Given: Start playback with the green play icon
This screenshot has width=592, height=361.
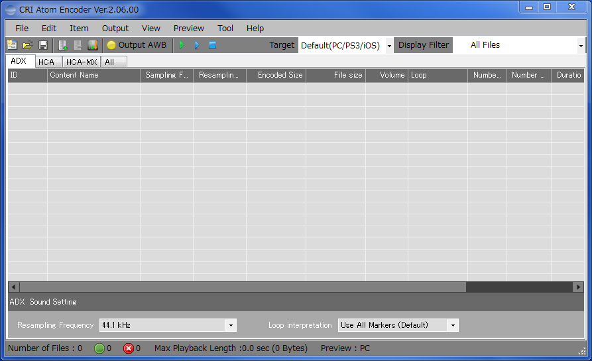Looking at the screenshot, I should pos(182,45).
